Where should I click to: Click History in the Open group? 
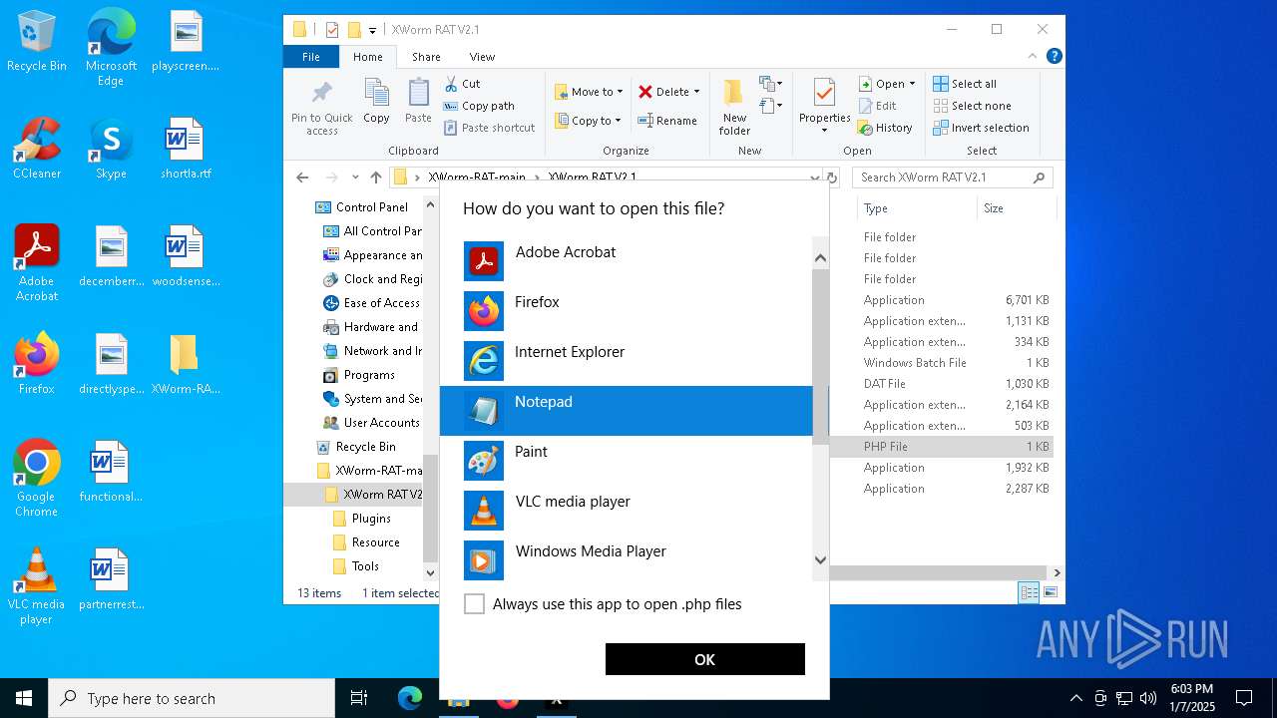click(x=886, y=128)
